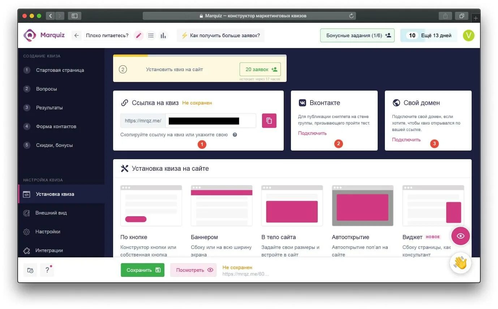This screenshot has width=498, height=309.
Task: Show all tabs with Safari tabs button
Action: [462, 16]
